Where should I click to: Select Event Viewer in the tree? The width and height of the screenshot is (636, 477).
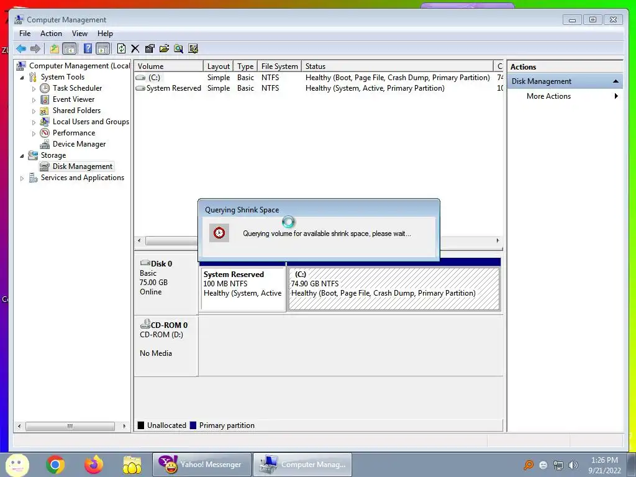point(73,99)
